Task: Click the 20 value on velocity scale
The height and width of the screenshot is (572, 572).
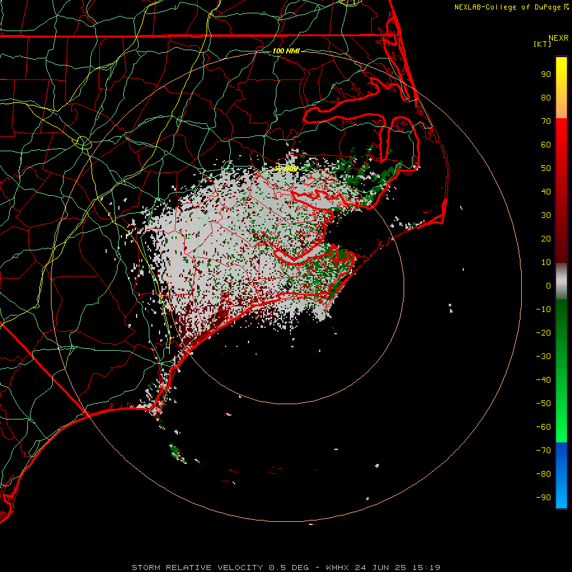Action: pos(546,239)
